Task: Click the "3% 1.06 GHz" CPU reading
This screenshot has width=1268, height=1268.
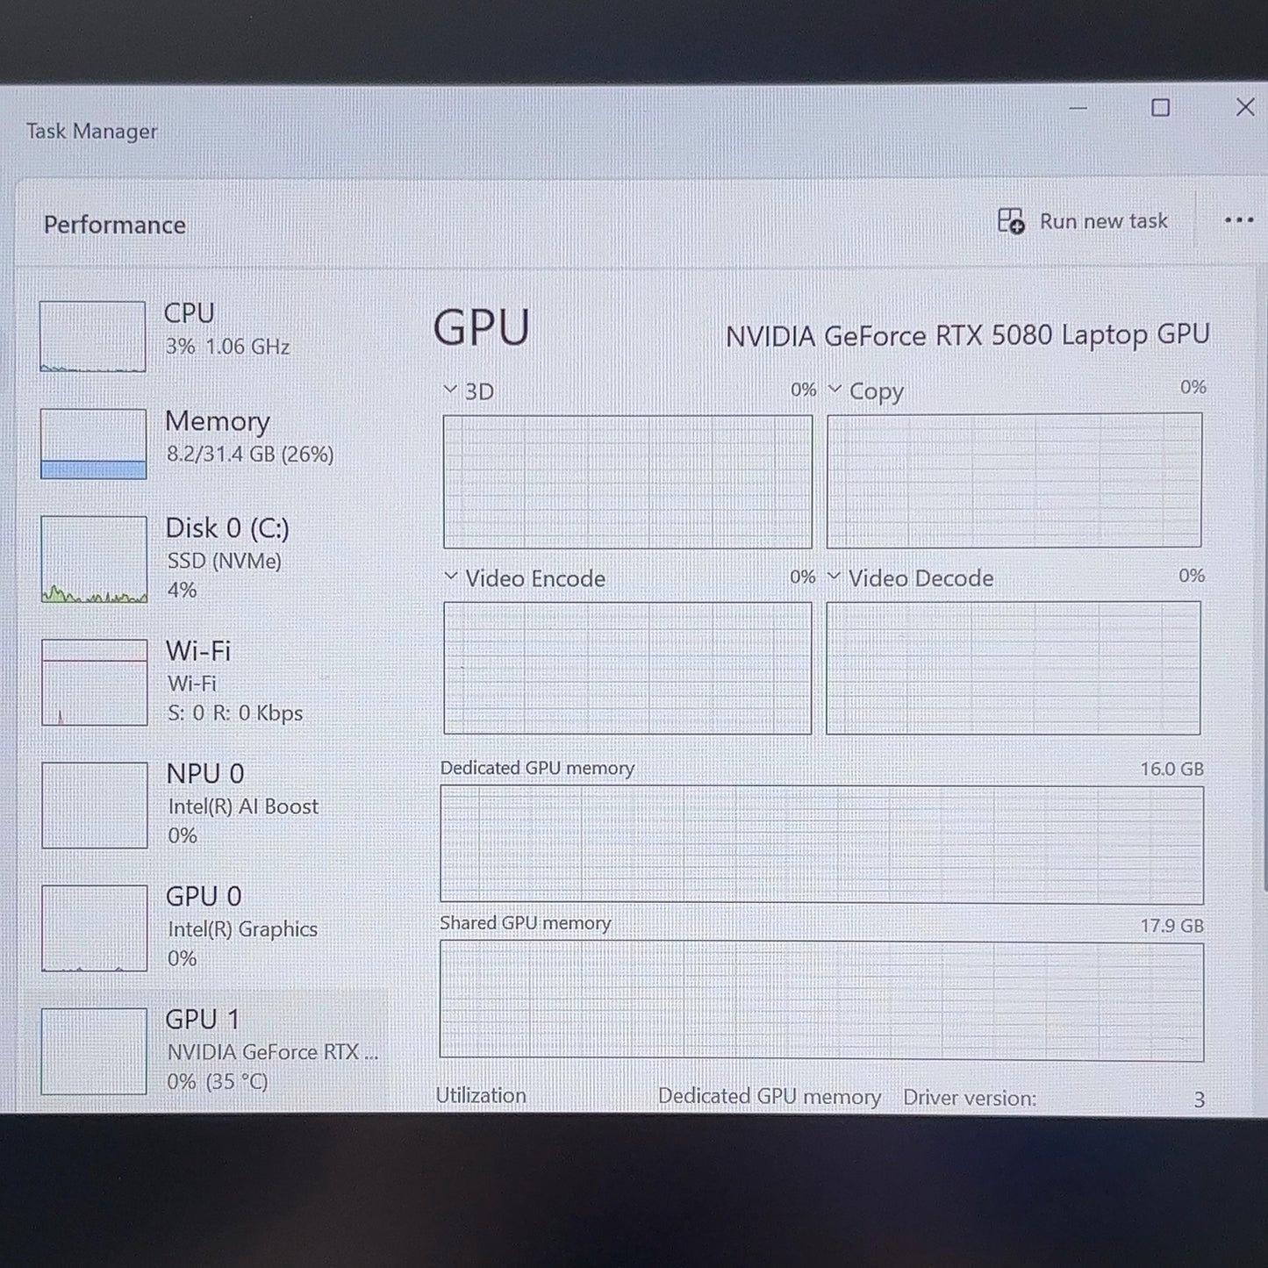Action: point(227,347)
